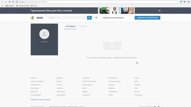The height and width of the screenshot is (107, 191).
Task: Focus the listing search field
Action: pyautogui.click(x=67, y=18)
